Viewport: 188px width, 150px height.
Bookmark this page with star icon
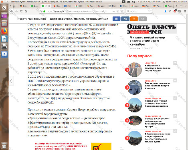[122, 11]
